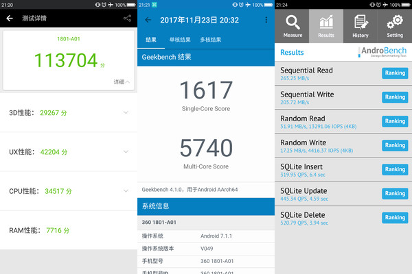Tap the alarm icon in Geekbench status bar
Screen dimensions: 412x274
pos(241,5)
